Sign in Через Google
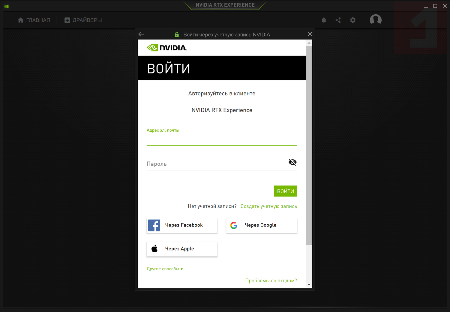450x312 pixels. (x=262, y=225)
